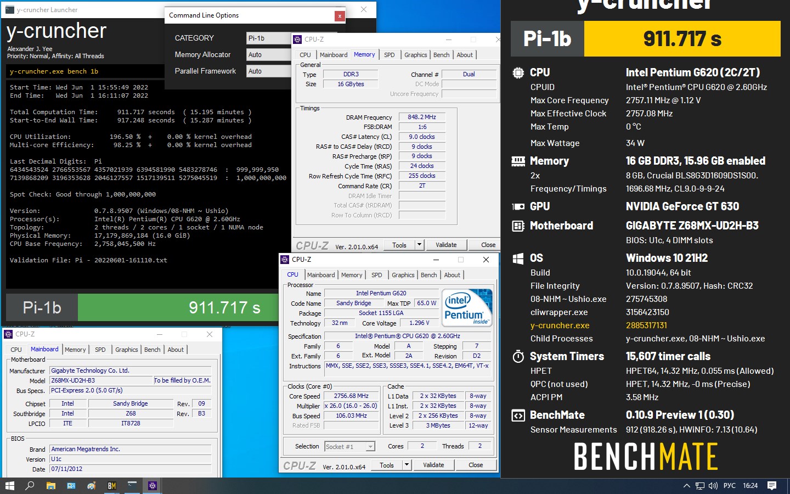This screenshot has height=494, width=790.
Task: Click the DRAM Frequency 848.2 MHz value
Action: click(x=421, y=117)
